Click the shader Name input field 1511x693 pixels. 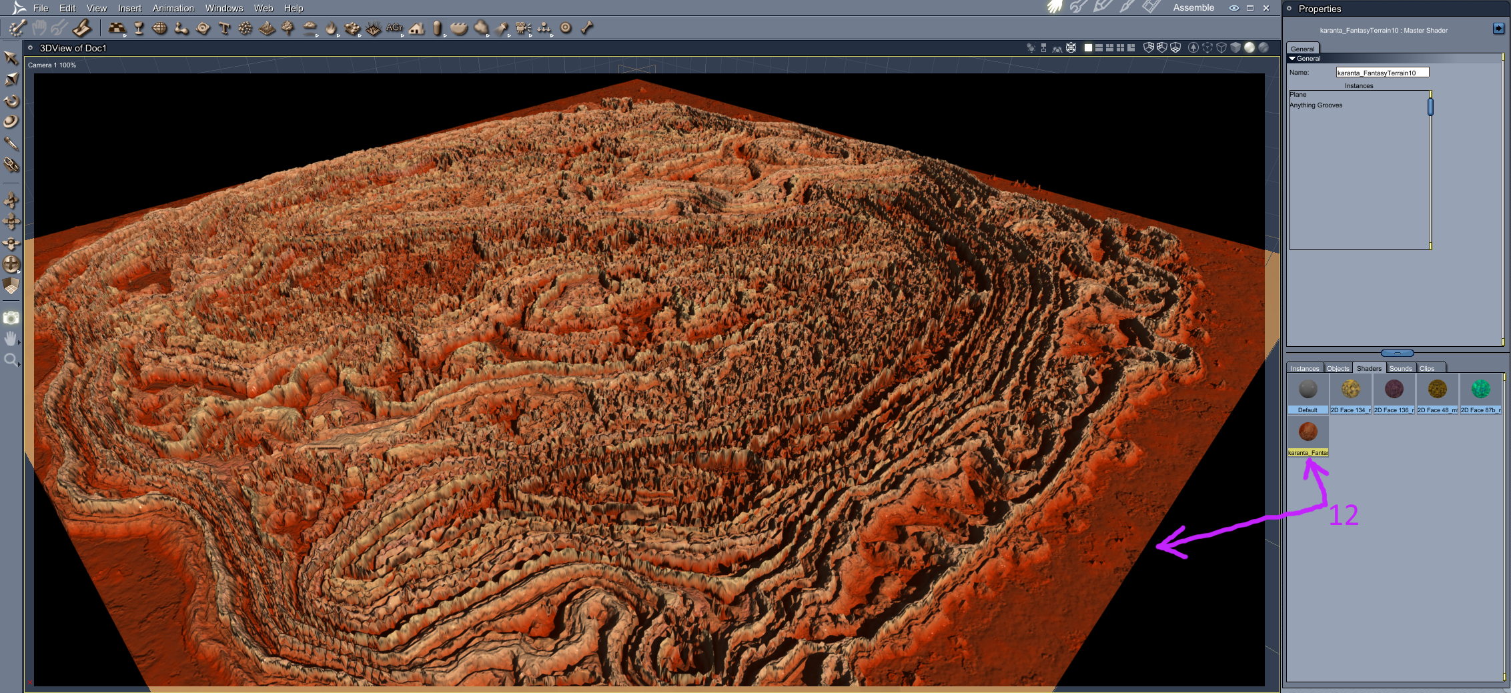1383,73
